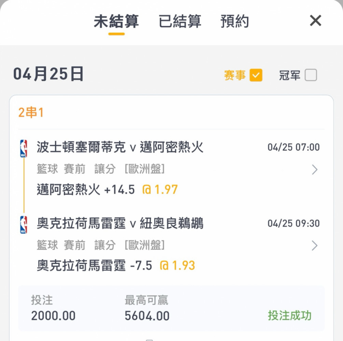Switch to the 已結算 tab

click(x=180, y=22)
